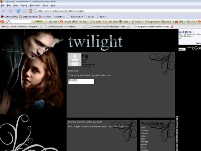Image resolution: width=201 pixels, height=151 pixels.
Task: Open the Games dropdown arrow
Action: pos(173,22)
